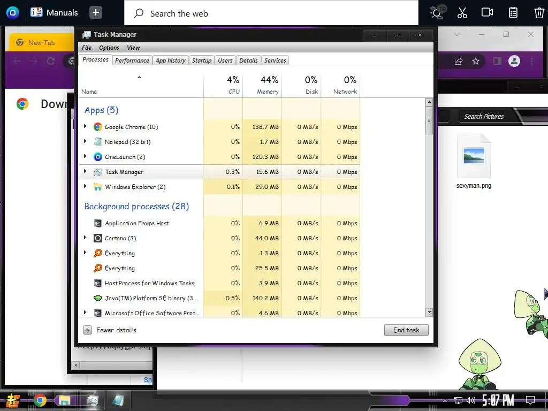Open Notepad taskbar icon
This screenshot has height=411, width=548.
coord(118,400)
